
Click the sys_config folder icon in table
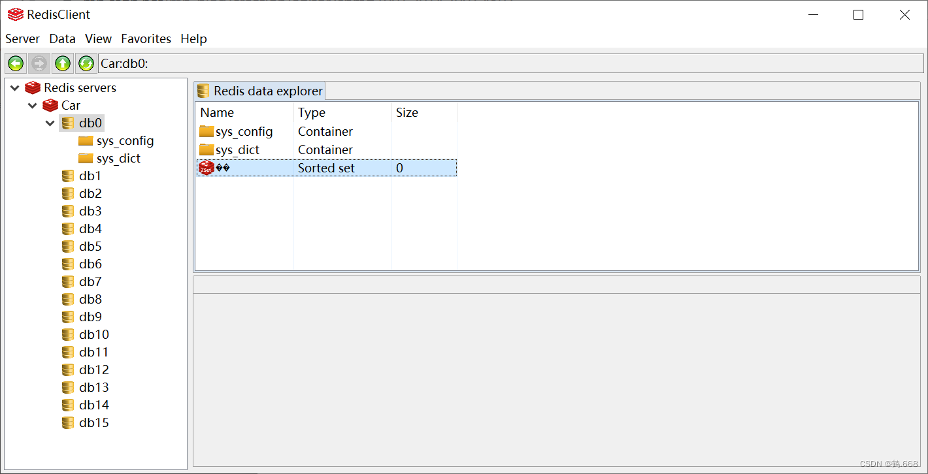207,131
